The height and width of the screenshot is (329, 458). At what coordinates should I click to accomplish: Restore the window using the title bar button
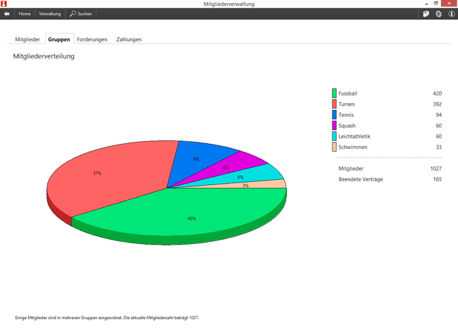(436, 4)
